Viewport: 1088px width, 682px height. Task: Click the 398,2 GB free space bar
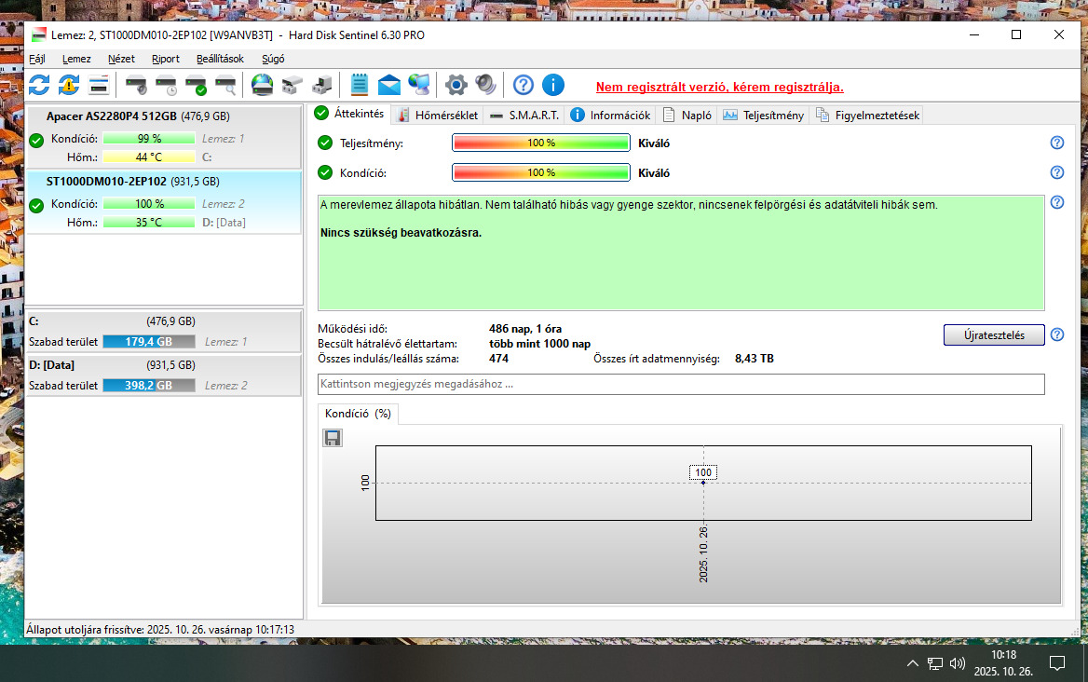148,385
